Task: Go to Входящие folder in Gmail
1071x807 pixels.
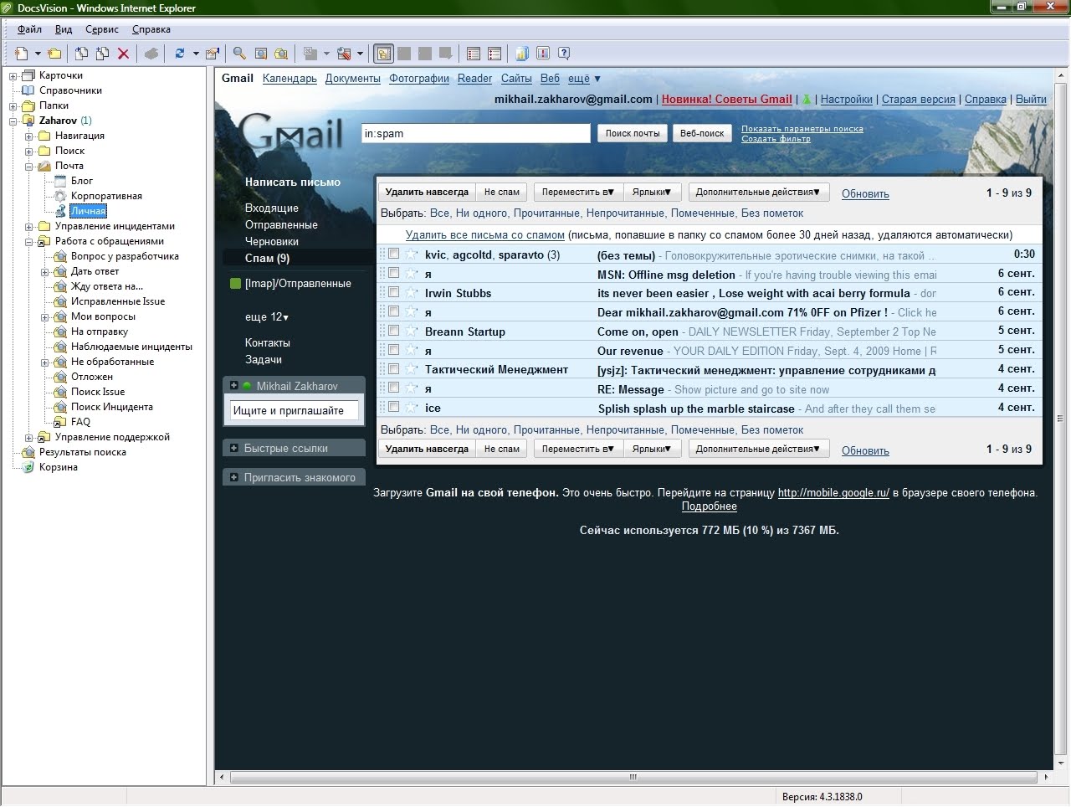Action: [x=271, y=208]
